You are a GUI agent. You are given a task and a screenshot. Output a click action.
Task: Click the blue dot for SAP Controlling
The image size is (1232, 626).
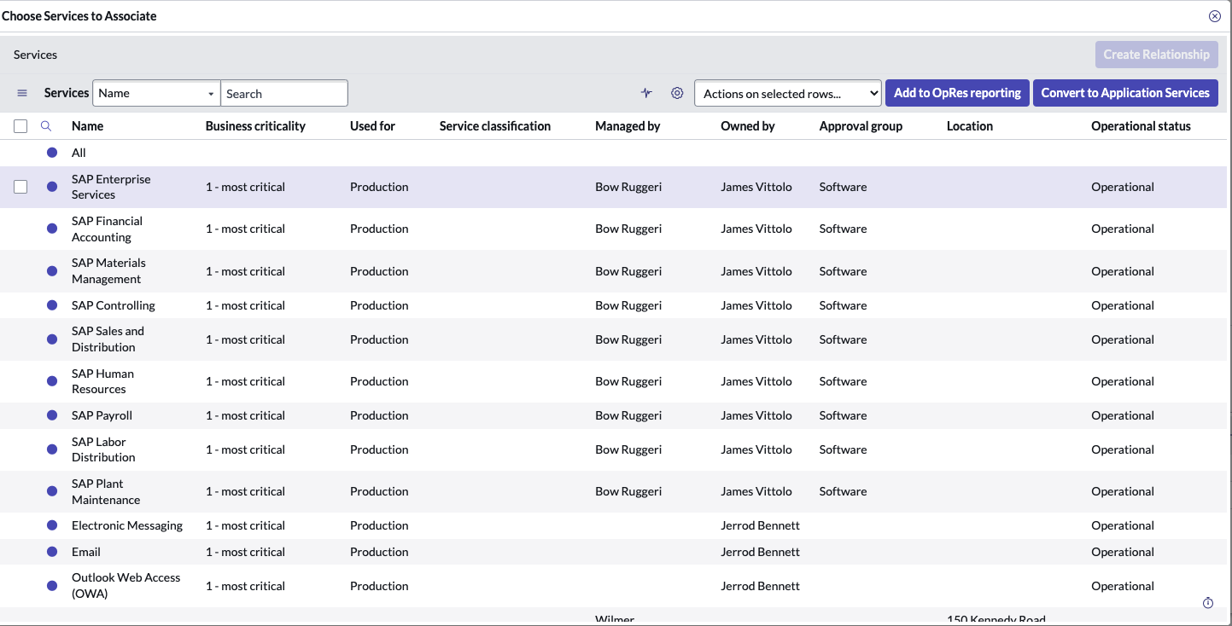pos(52,305)
